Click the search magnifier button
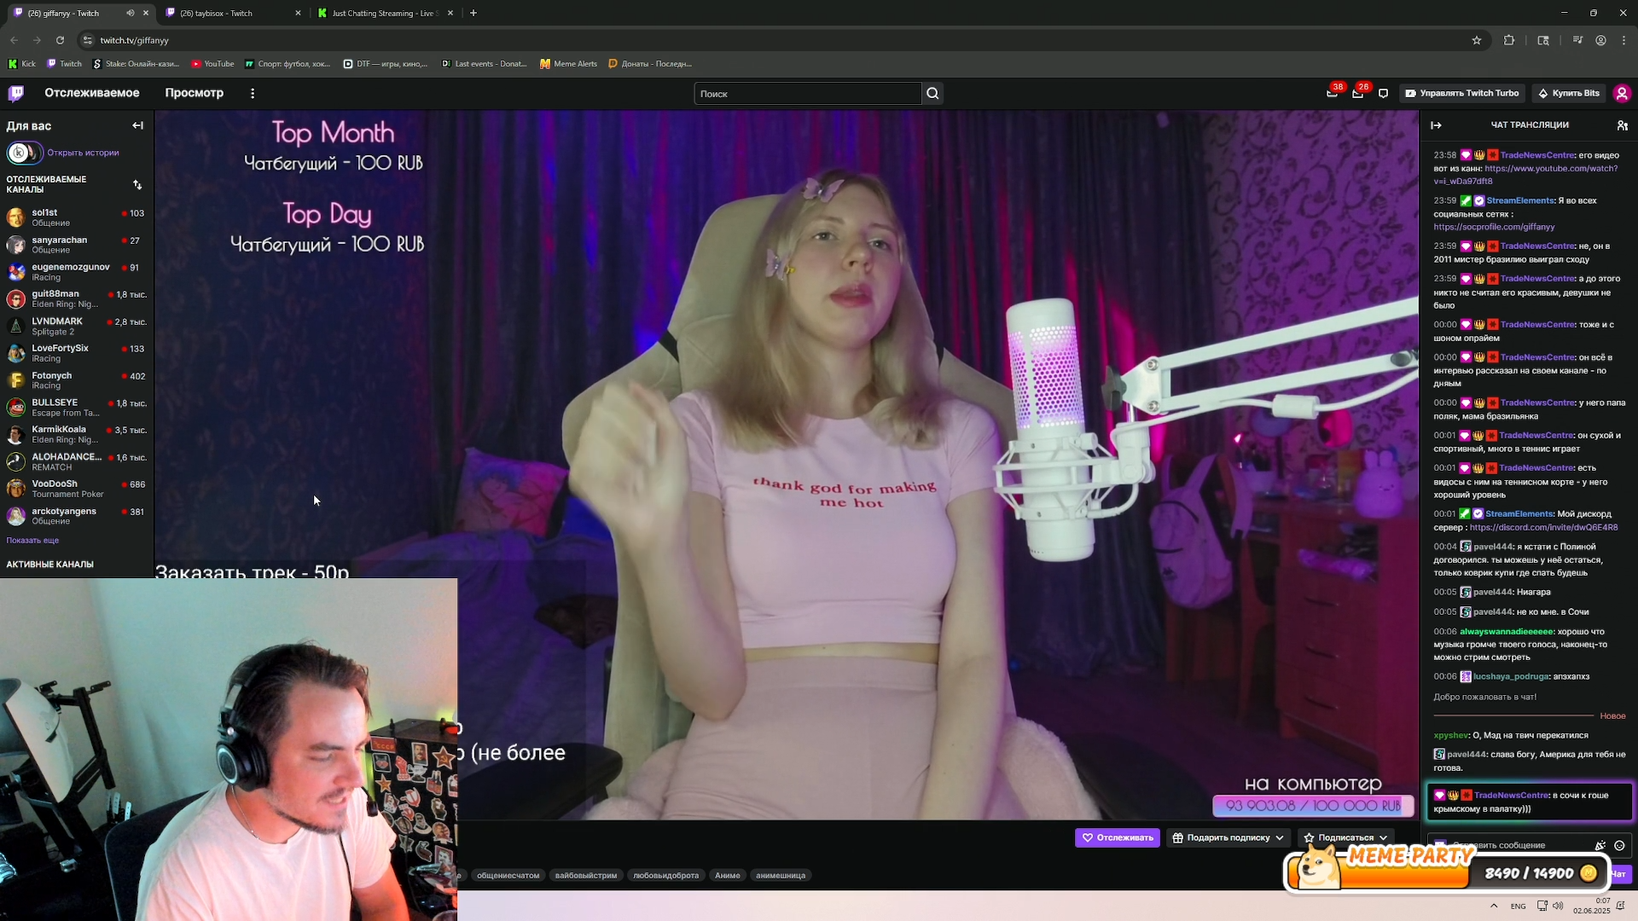 (932, 94)
